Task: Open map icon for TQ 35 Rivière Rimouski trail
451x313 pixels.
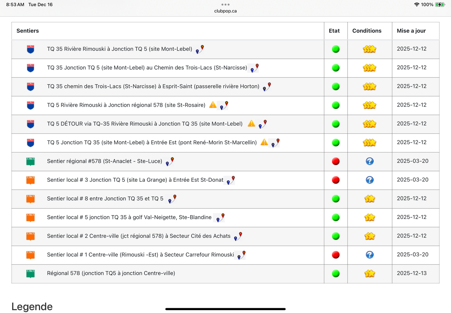Action: [x=200, y=49]
